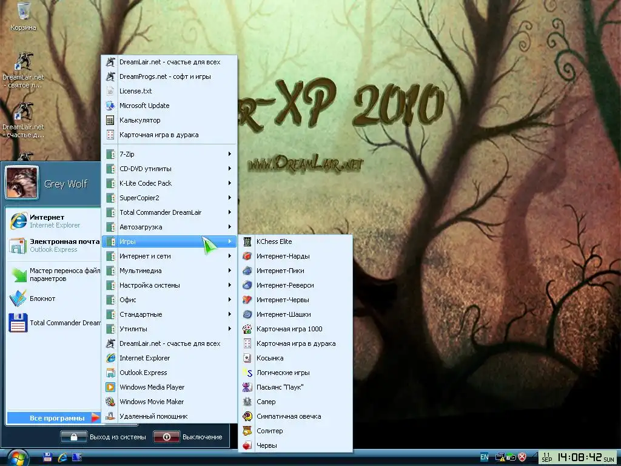Launch Интернет-Нарды backgammon icon
The height and width of the screenshot is (466, 621).
247,256
